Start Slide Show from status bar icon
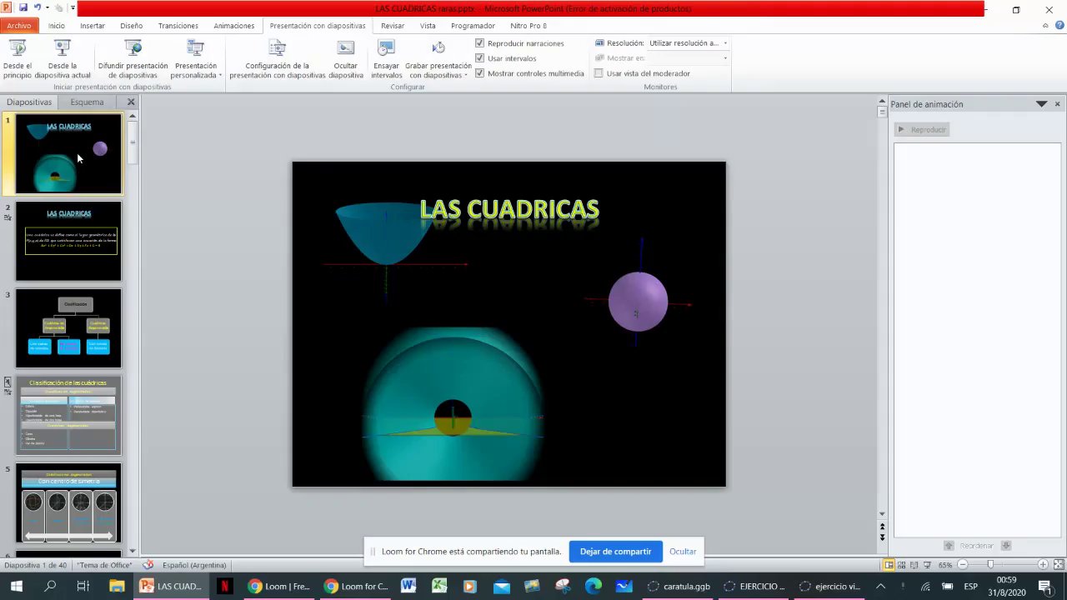Viewport: 1067px width, 600px height. pyautogui.click(x=927, y=565)
